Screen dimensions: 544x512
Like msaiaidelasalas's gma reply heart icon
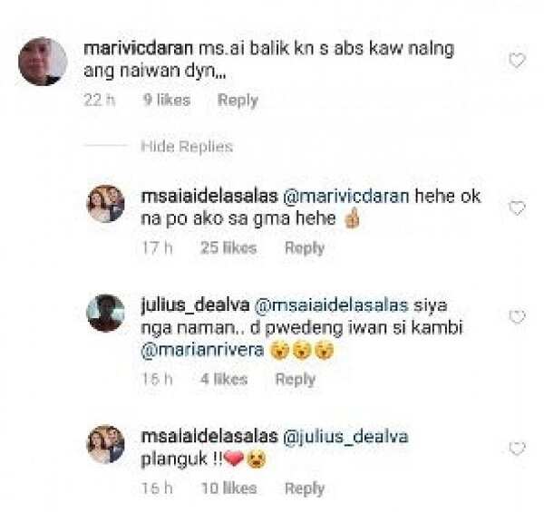pyautogui.click(x=517, y=208)
